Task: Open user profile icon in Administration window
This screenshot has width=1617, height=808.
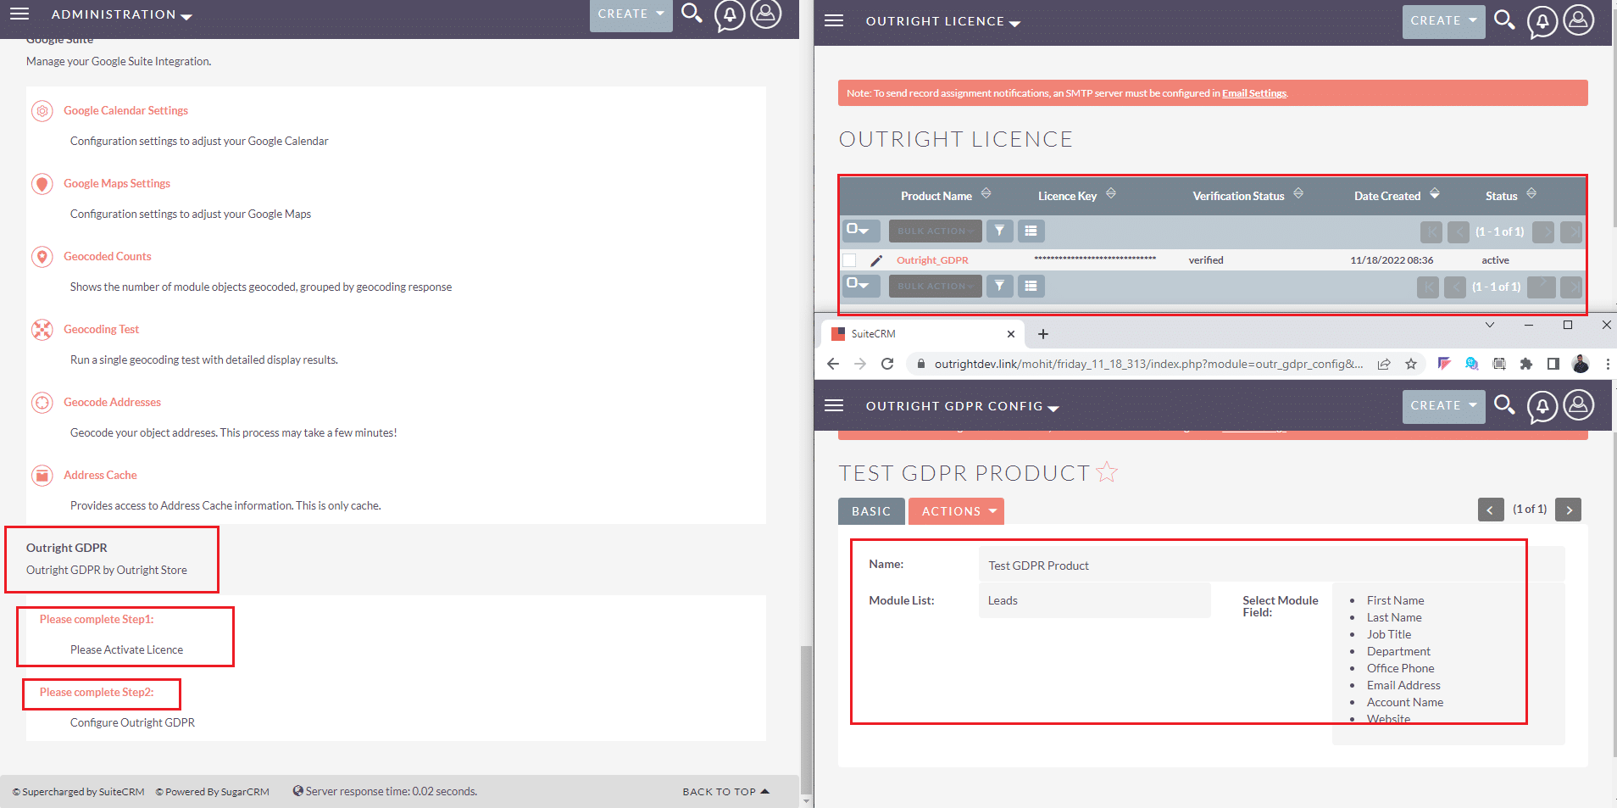Action: point(766,14)
